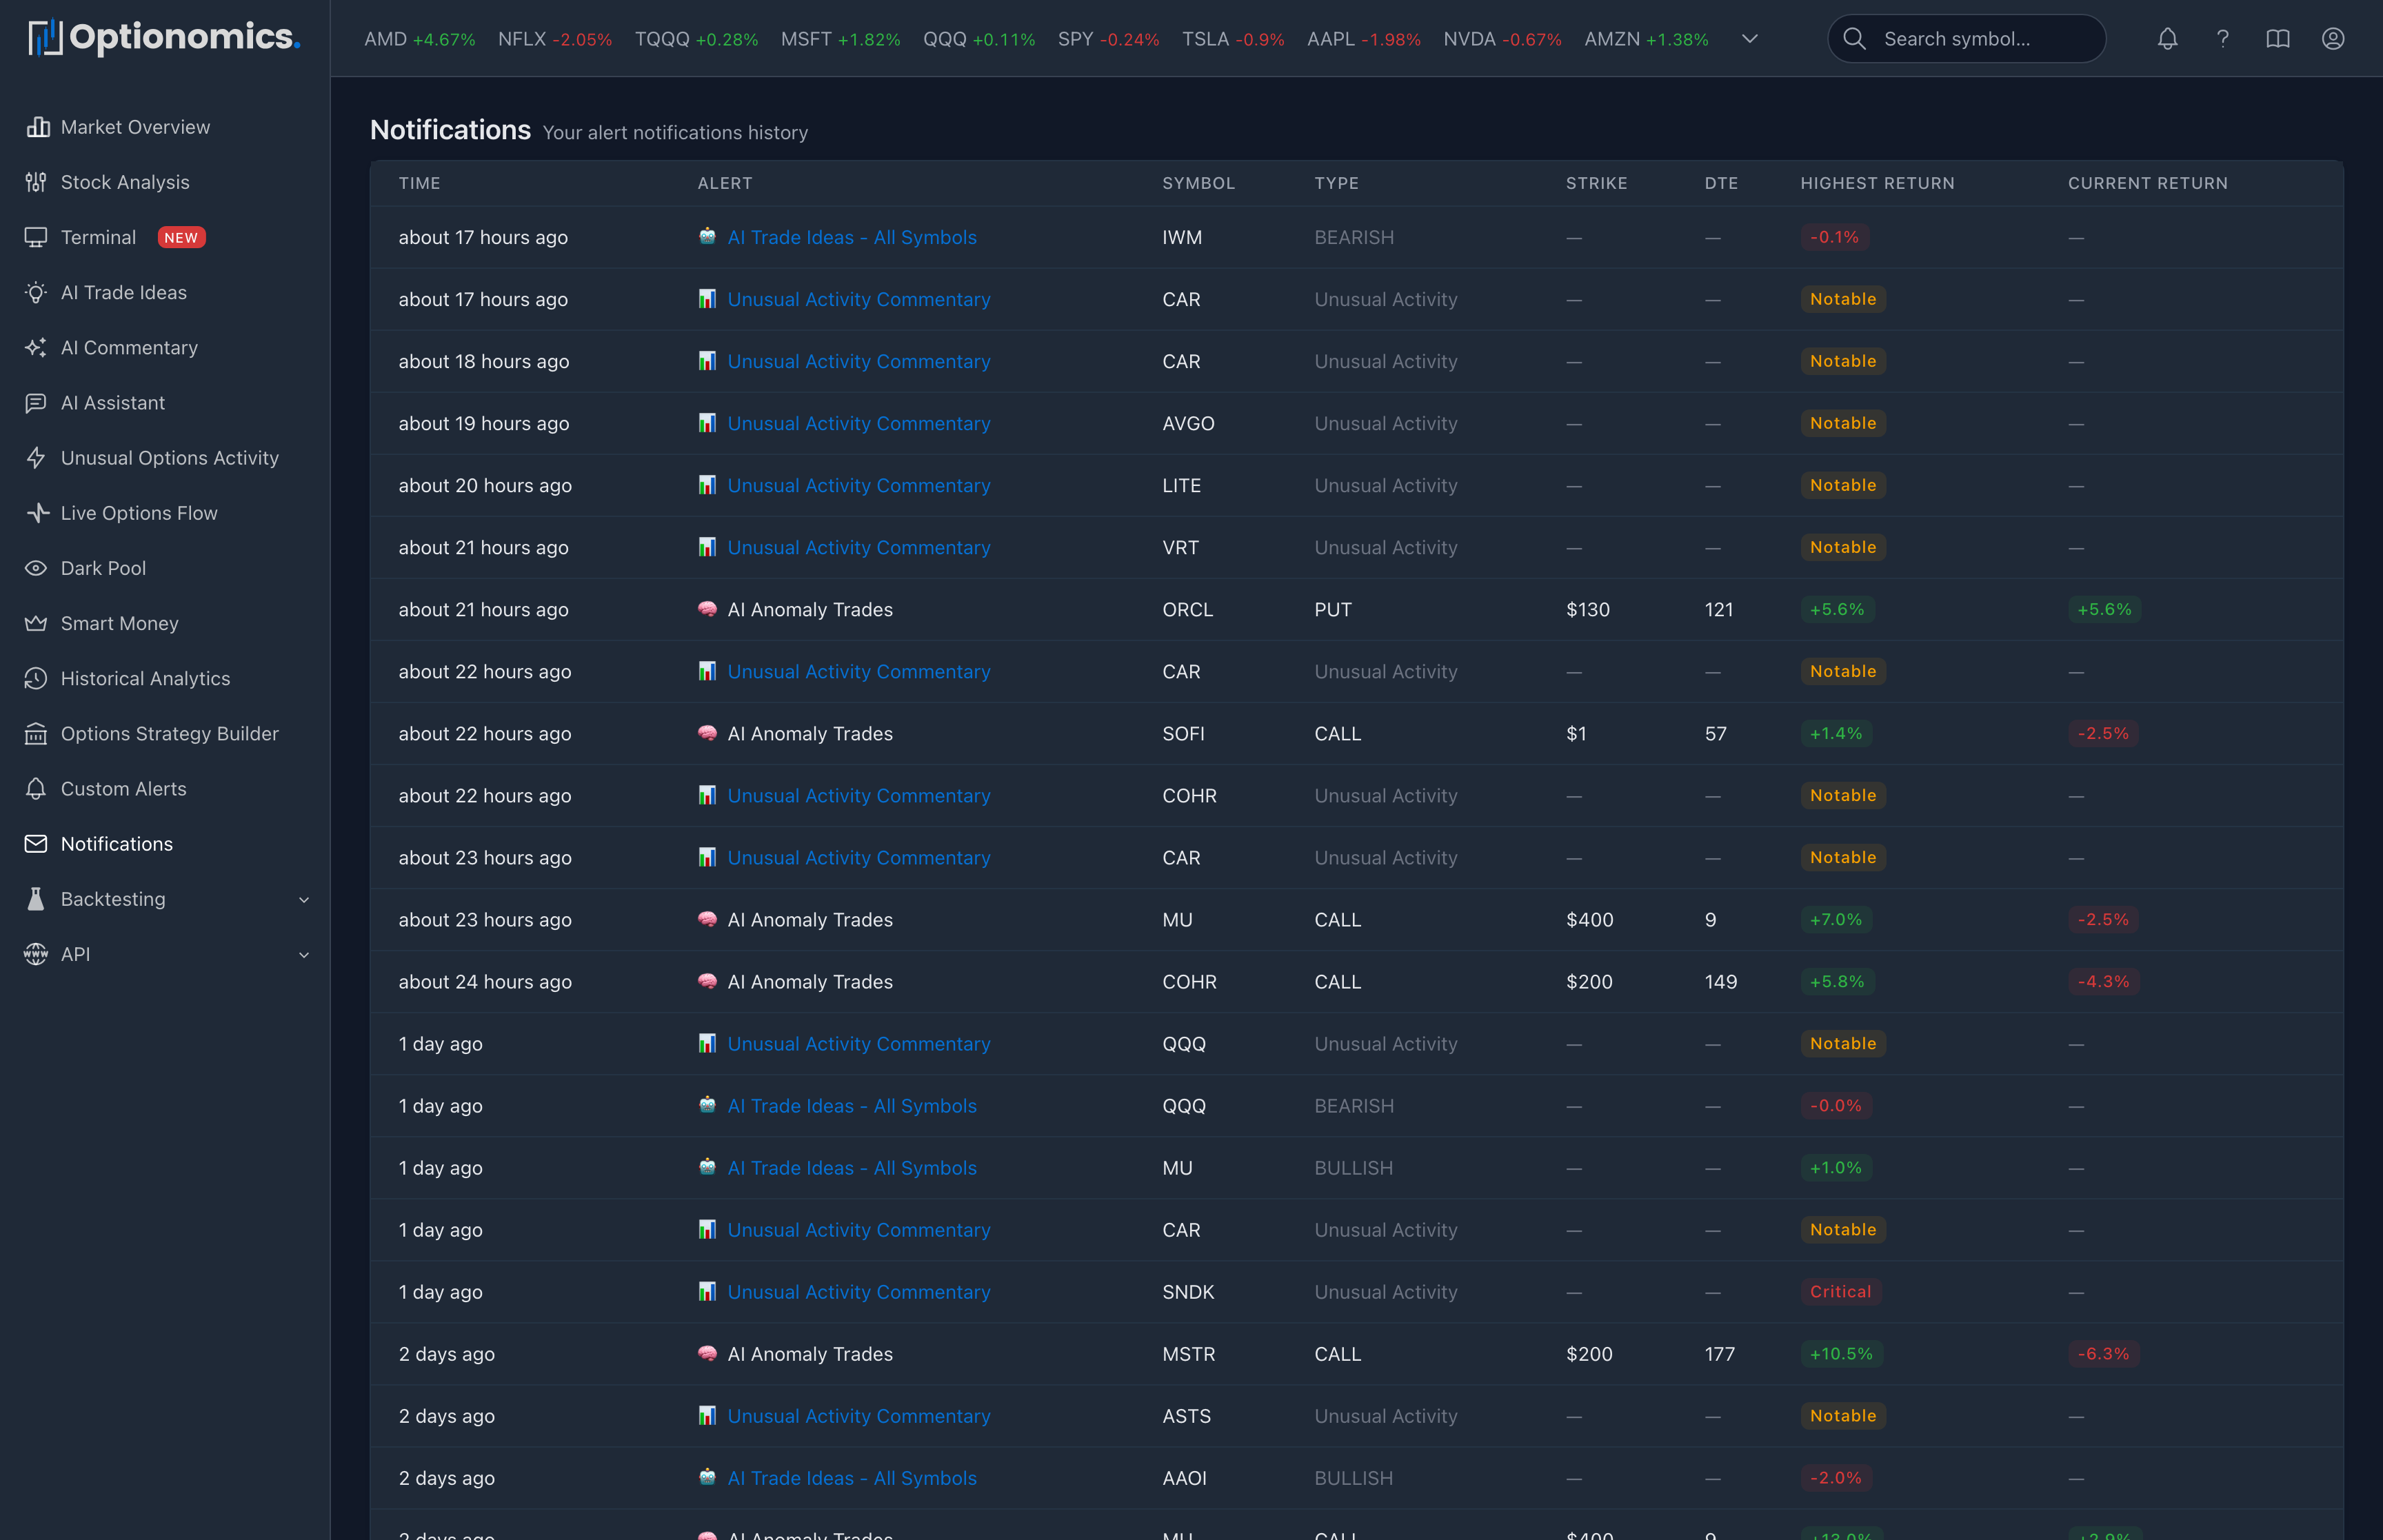Open the notifications bell icon in header
This screenshot has width=2383, height=1540.
pos(2167,39)
